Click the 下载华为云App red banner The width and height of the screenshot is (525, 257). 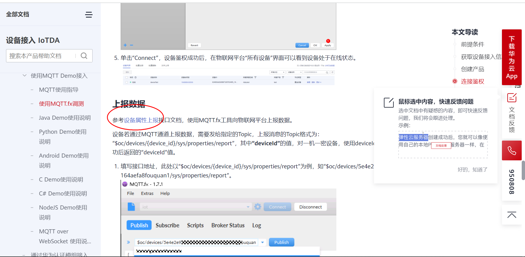(x=512, y=57)
